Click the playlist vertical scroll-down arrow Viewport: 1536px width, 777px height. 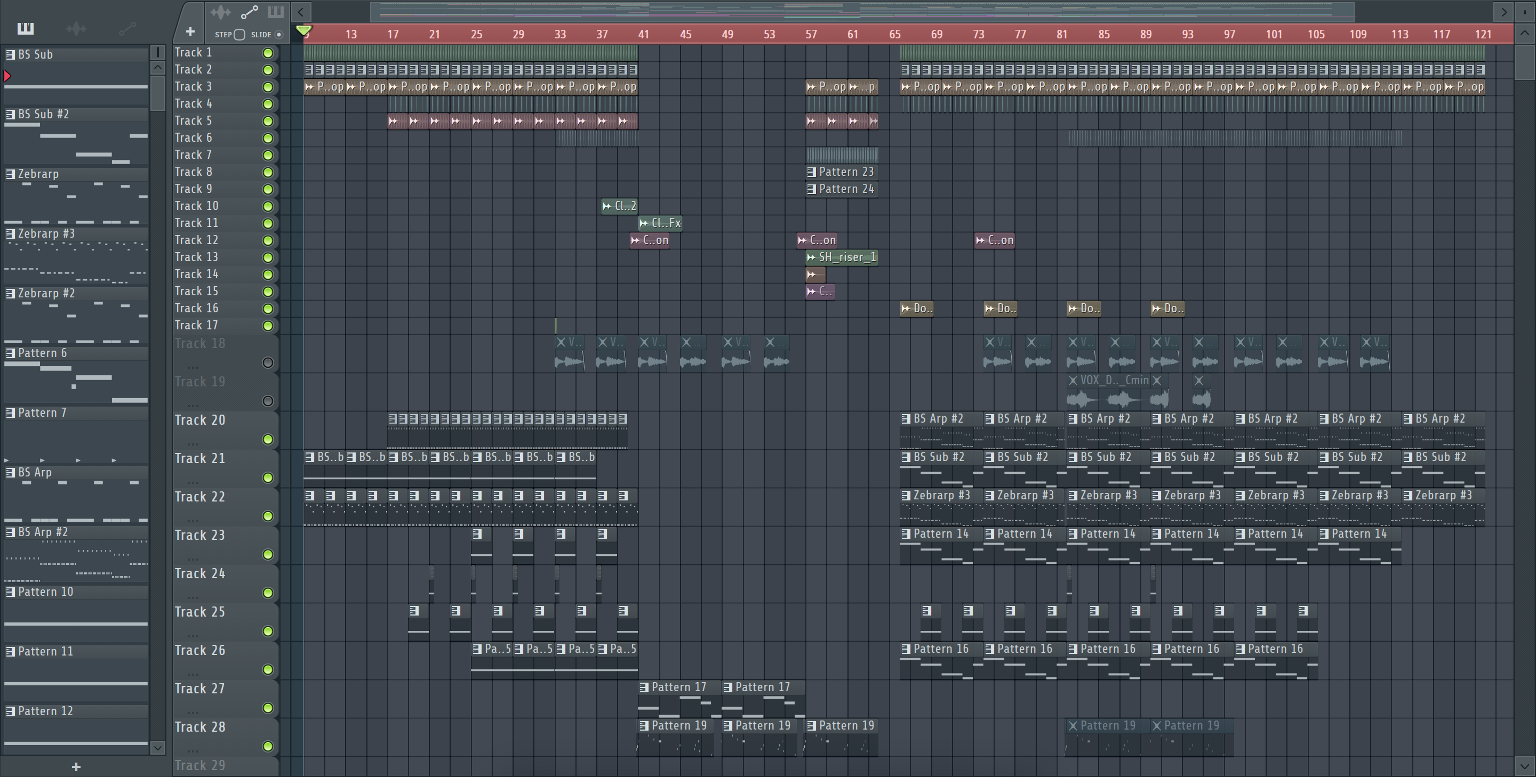1524,766
